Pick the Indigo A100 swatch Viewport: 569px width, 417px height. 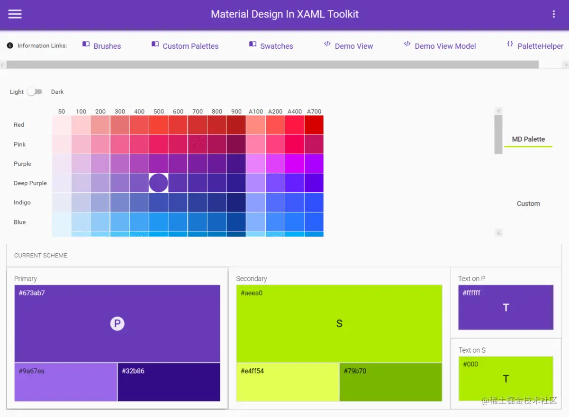(x=256, y=203)
